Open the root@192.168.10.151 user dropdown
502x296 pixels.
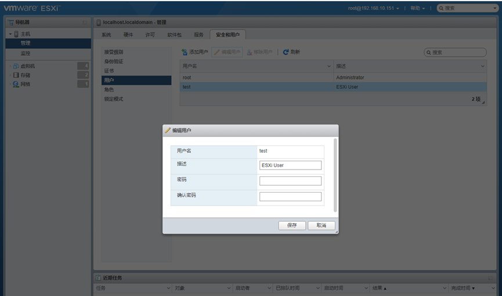pos(374,8)
